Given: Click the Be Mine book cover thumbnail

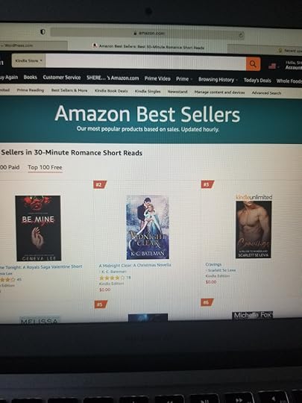Looking at the screenshot, I should point(38,228).
